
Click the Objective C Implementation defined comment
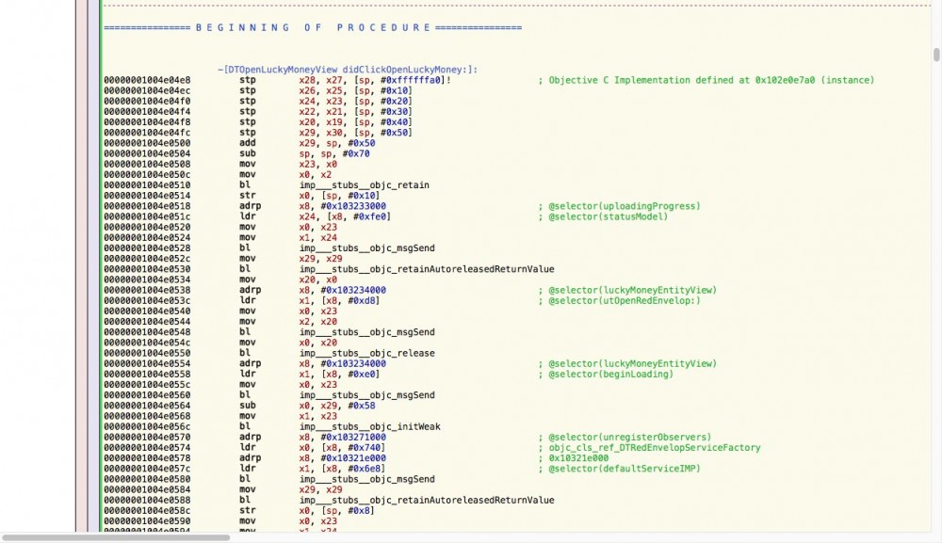pyautogui.click(x=706, y=80)
